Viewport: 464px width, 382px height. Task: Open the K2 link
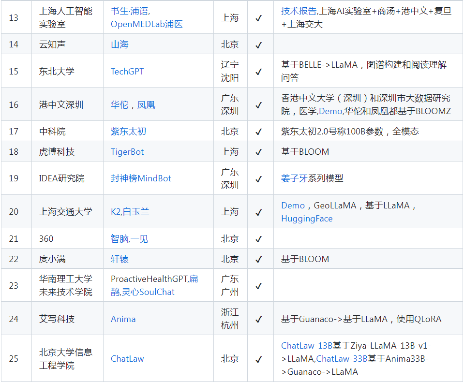pyautogui.click(x=116, y=212)
